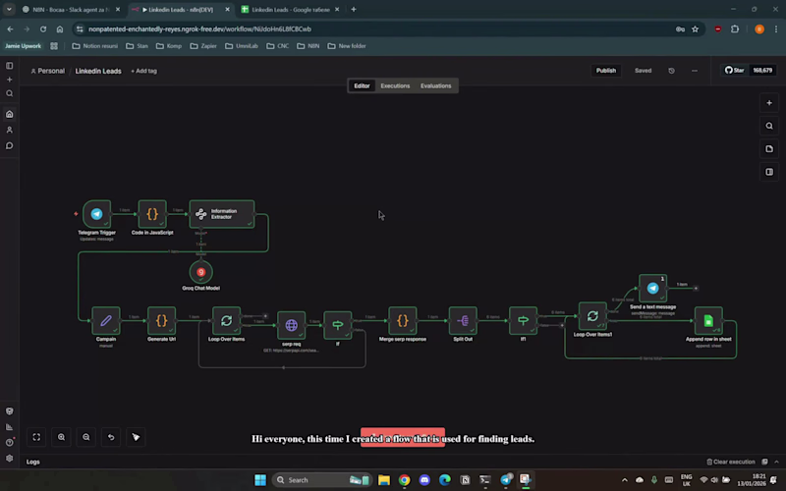Image resolution: width=786 pixels, height=491 pixels.
Task: Click the Windows taskbar Search box
Action: point(322,480)
